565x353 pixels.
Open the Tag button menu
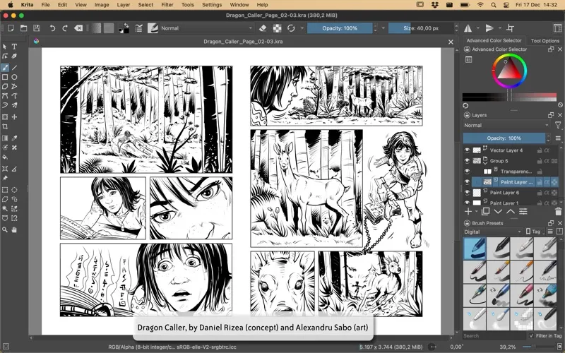[x=533, y=232]
